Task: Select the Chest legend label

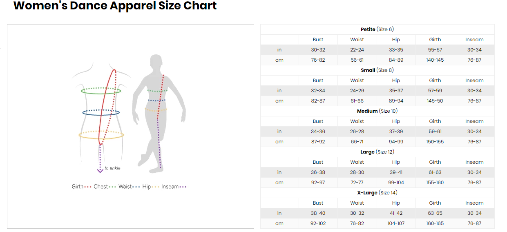Action: tap(101, 187)
